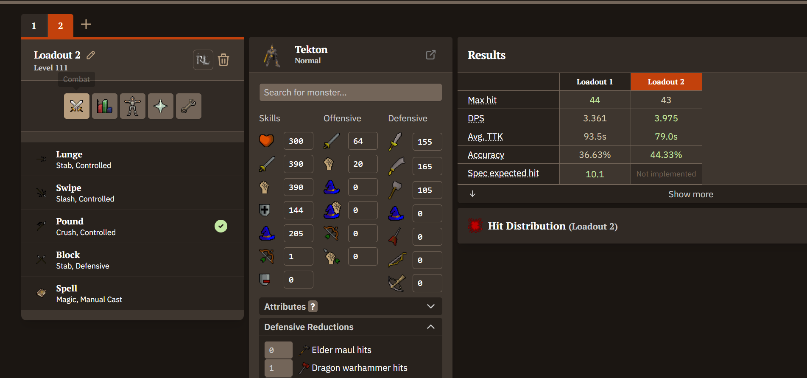Open Tekton wiki page external link icon
The width and height of the screenshot is (807, 378).
431,55
